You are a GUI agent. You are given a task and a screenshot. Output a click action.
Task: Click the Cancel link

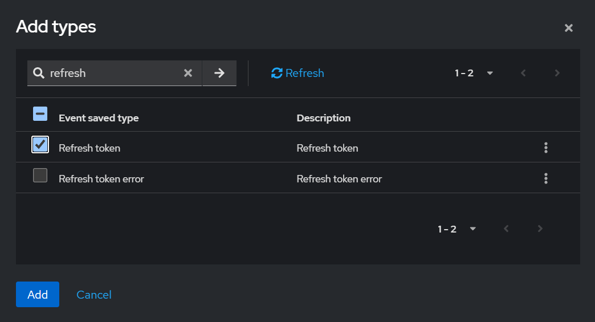click(94, 295)
